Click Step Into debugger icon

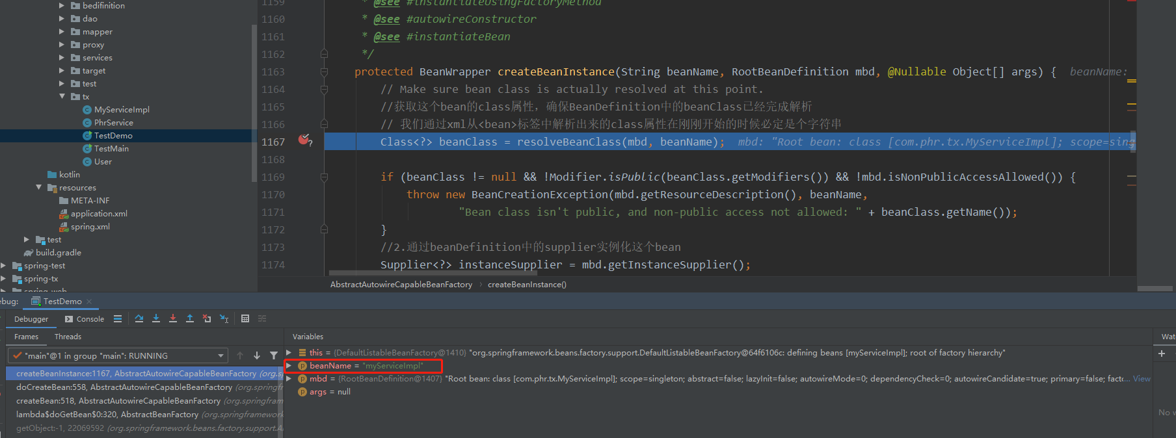click(x=156, y=319)
